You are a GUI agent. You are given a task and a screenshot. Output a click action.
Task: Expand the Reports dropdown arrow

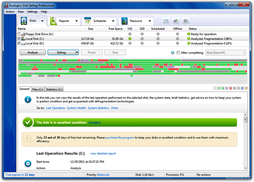coord(76,21)
